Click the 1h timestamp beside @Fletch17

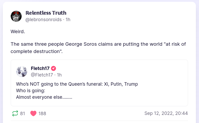pyautogui.click(x=59, y=75)
